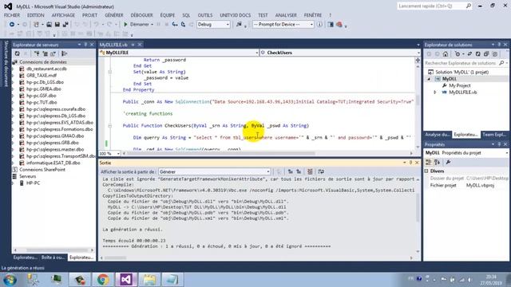
Task: Click the connect to database icon
Action: click(x=37, y=53)
